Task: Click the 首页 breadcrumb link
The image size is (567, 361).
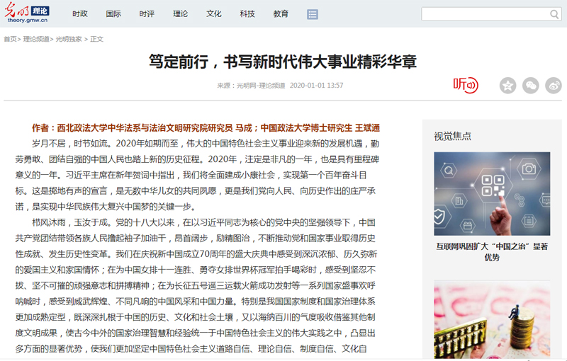Action: [11, 39]
